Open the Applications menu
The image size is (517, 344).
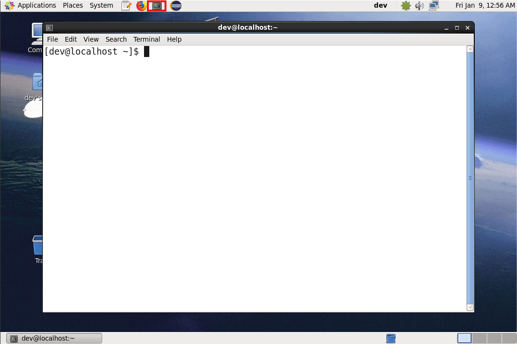point(31,5)
